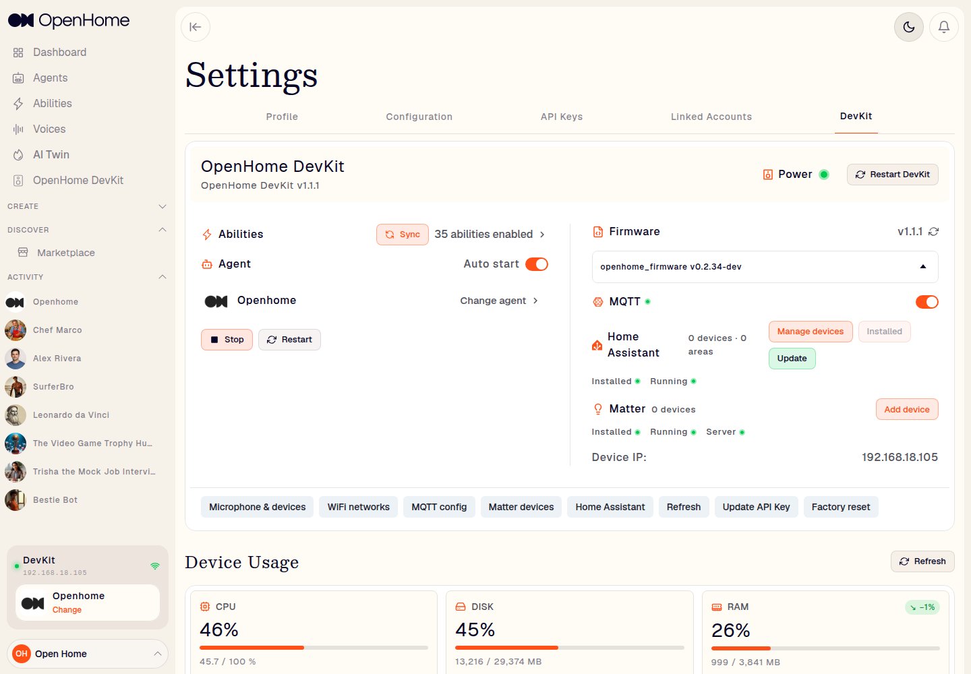Open the Leonardo da Vinci avatar
The image size is (971, 674).
(15, 415)
